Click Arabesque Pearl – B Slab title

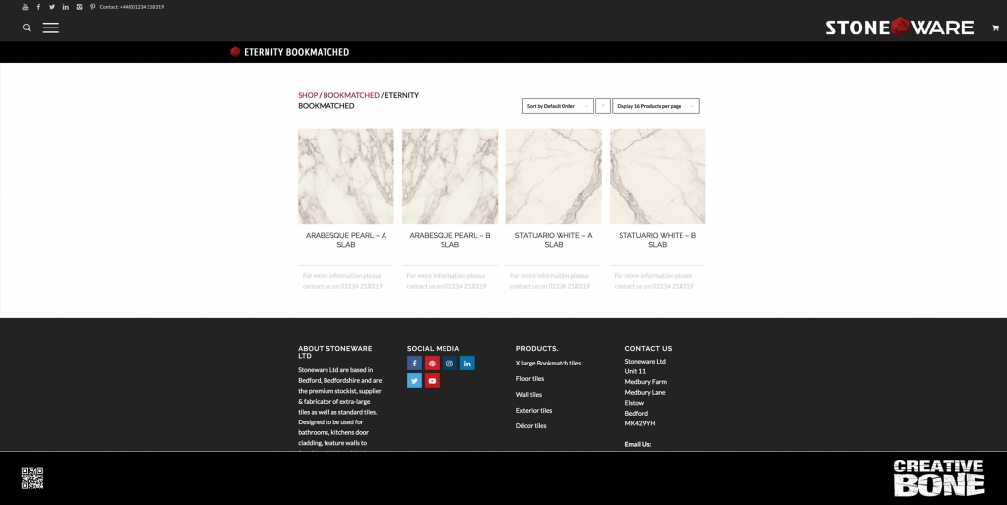pyautogui.click(x=449, y=240)
